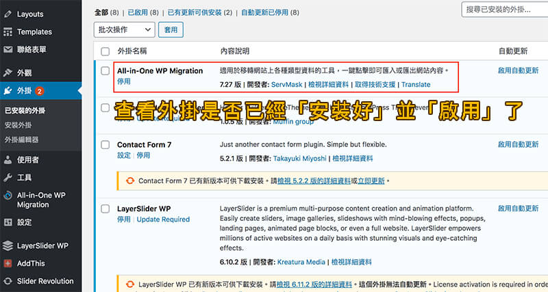Open the 批次操作 bulk actions dropdown
Screen dimensions: 548x292
(124, 29)
